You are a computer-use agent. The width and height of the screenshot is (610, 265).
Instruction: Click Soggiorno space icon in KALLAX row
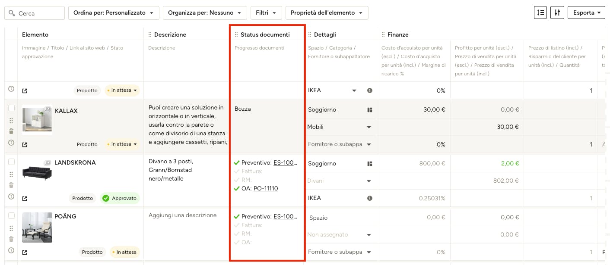click(370, 110)
